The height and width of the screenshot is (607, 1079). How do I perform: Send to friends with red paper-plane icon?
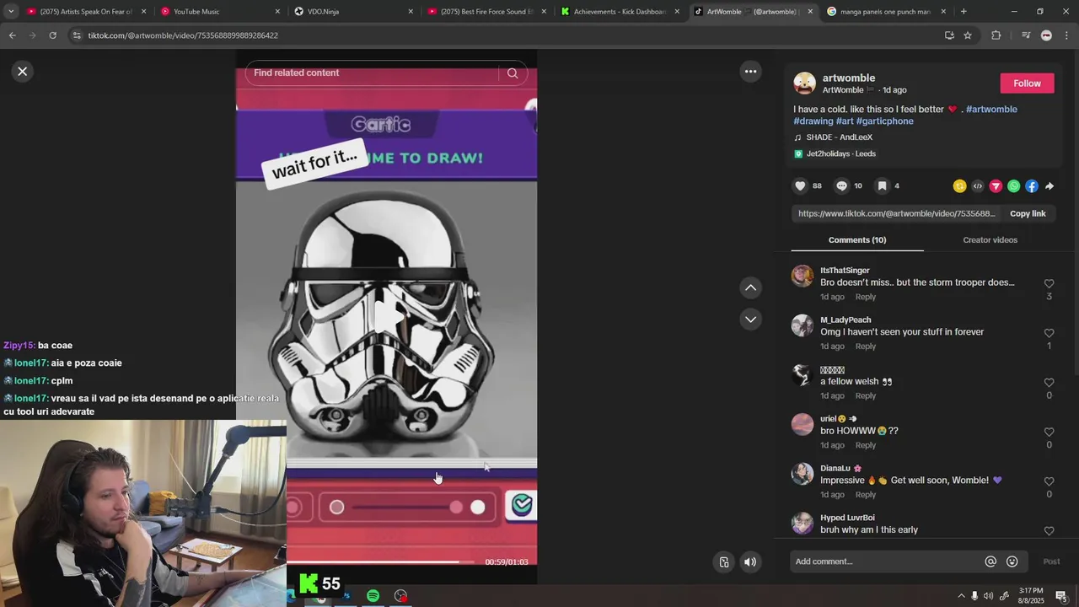(x=996, y=186)
